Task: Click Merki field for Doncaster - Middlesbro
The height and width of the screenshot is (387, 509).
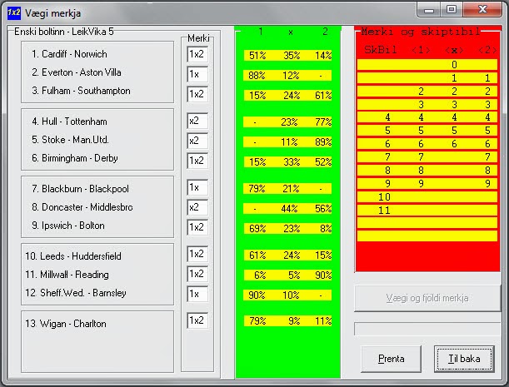Action: click(197, 207)
